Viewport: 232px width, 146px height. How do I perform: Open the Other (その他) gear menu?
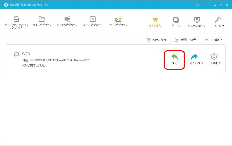point(215,59)
